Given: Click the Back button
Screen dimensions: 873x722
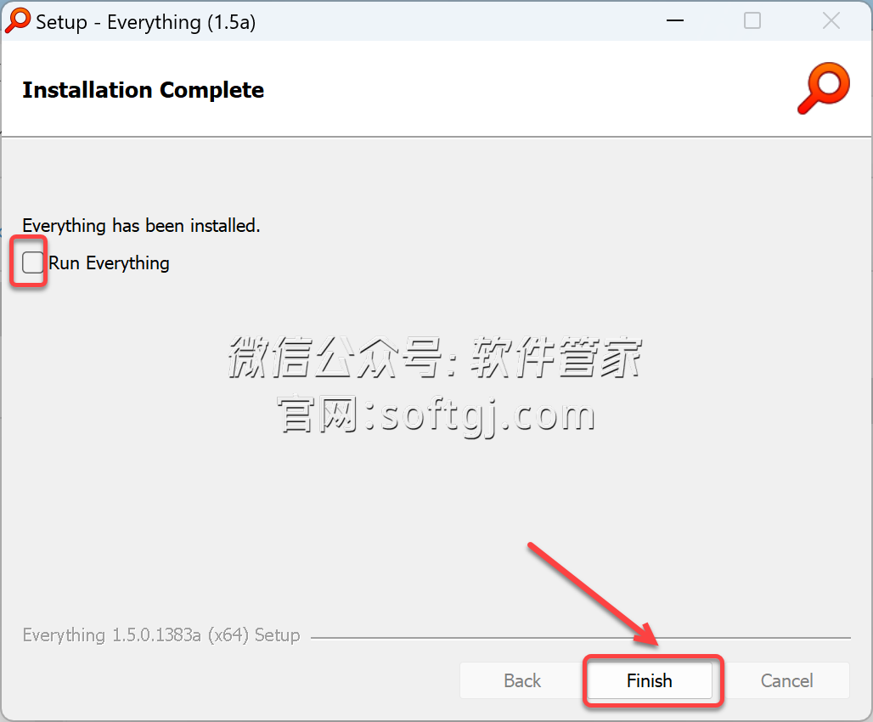Looking at the screenshot, I should 522,680.
